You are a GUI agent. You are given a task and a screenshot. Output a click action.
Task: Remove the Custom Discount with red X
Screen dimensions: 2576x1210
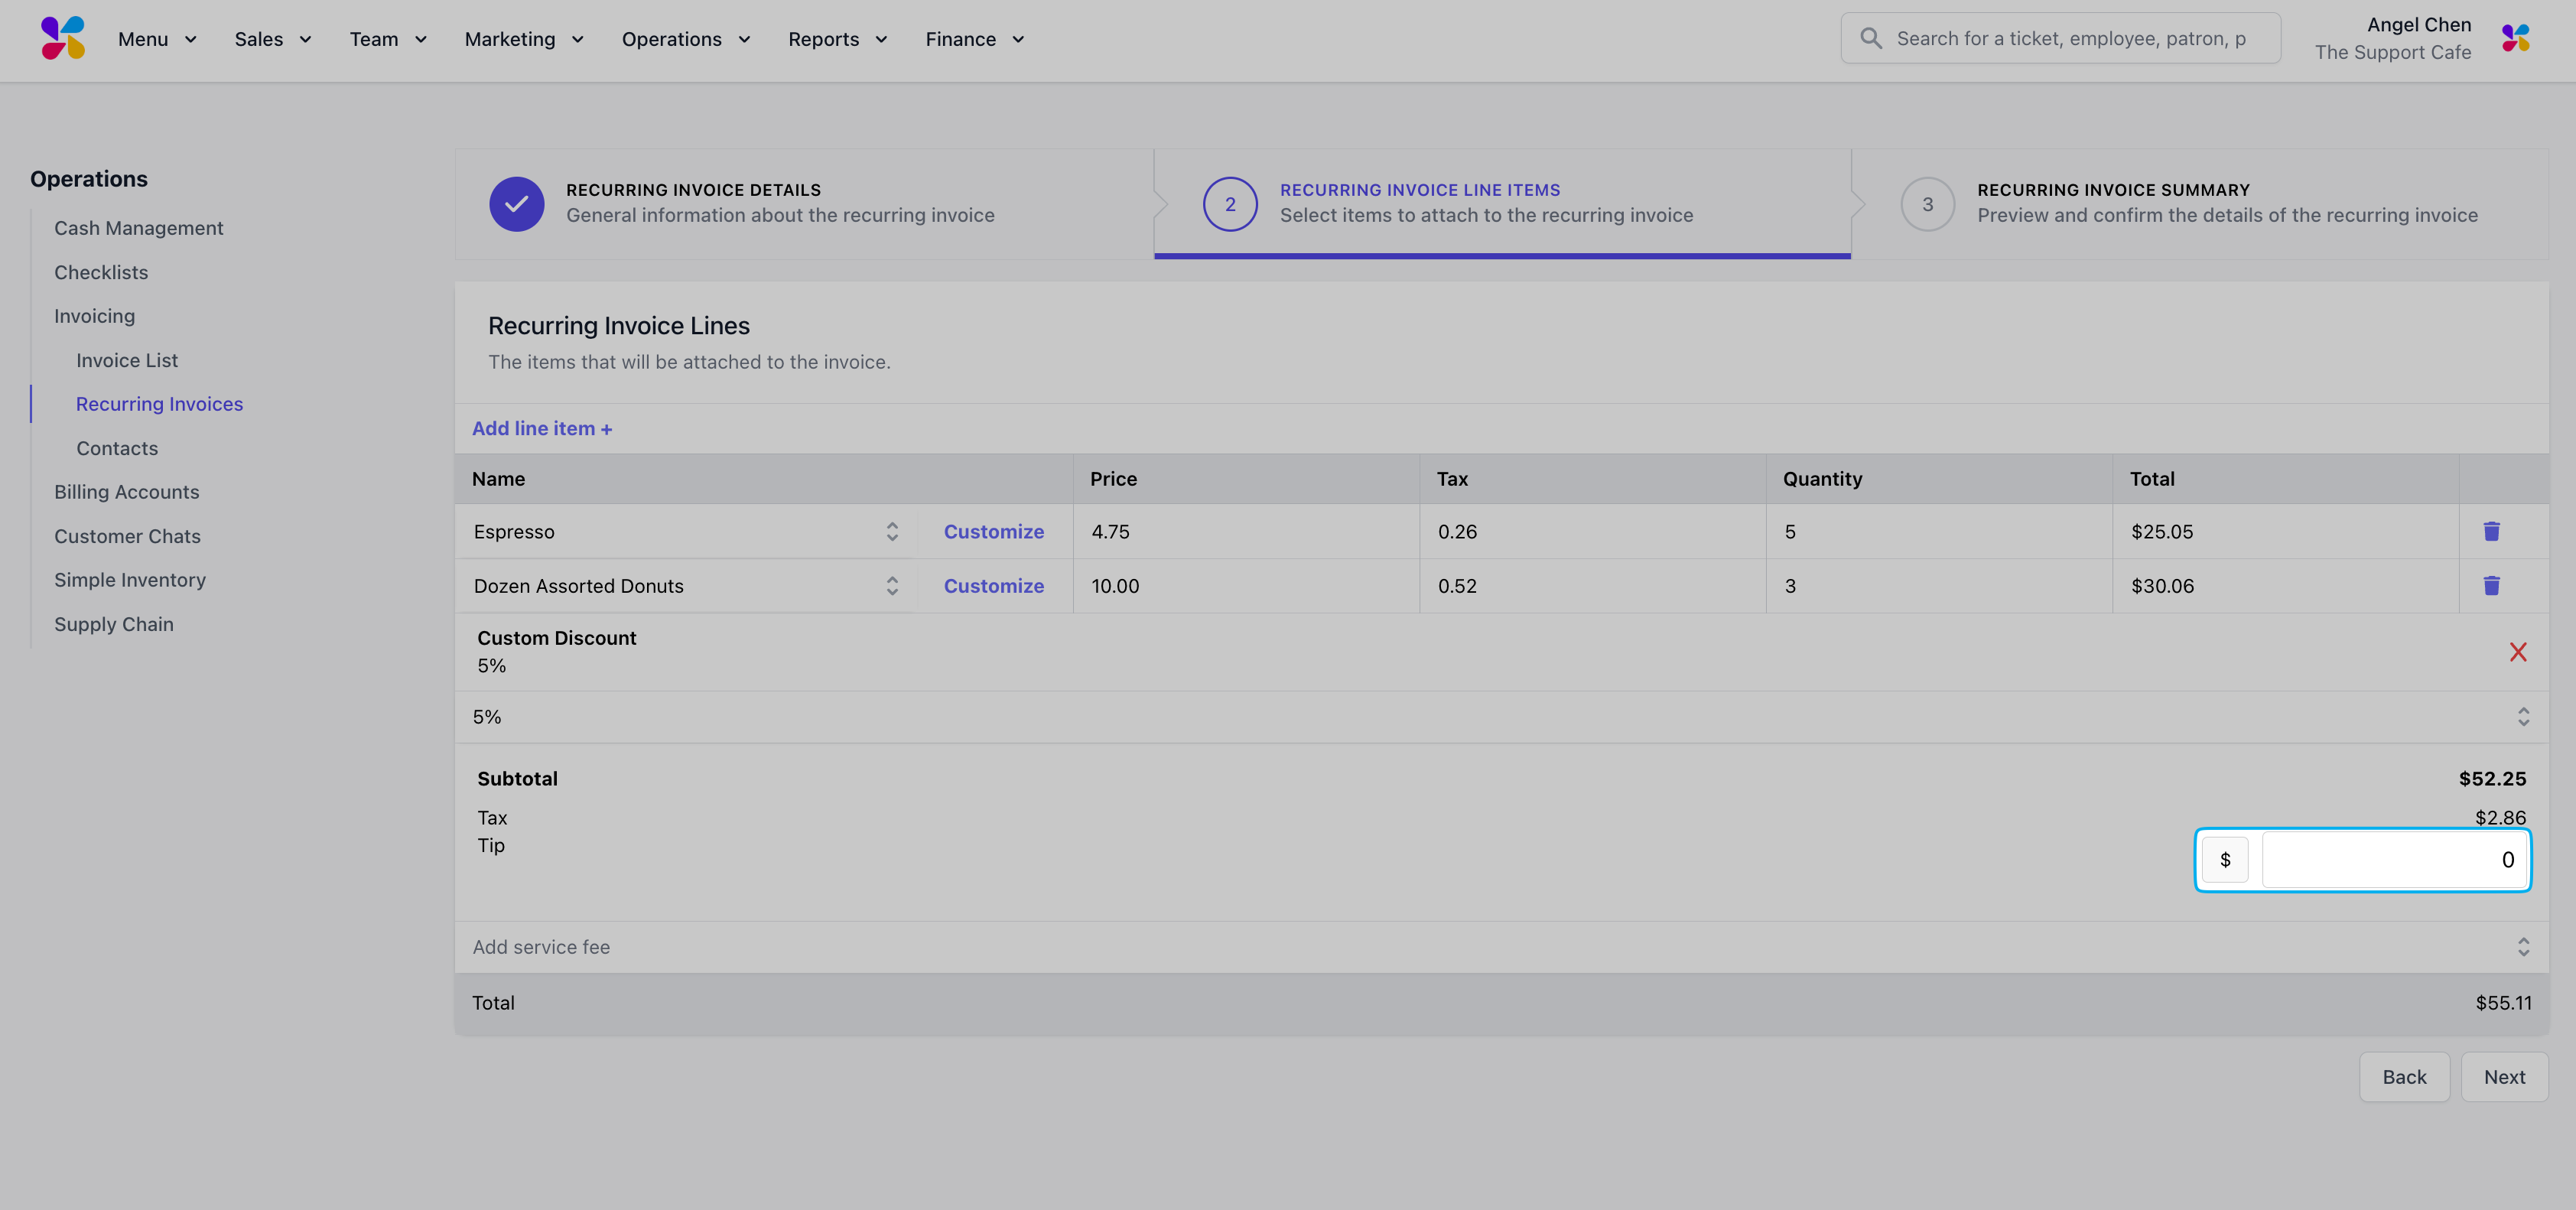[2518, 652]
